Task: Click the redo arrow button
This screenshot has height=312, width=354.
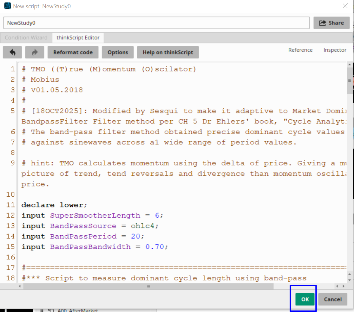Action: [x=35, y=52]
